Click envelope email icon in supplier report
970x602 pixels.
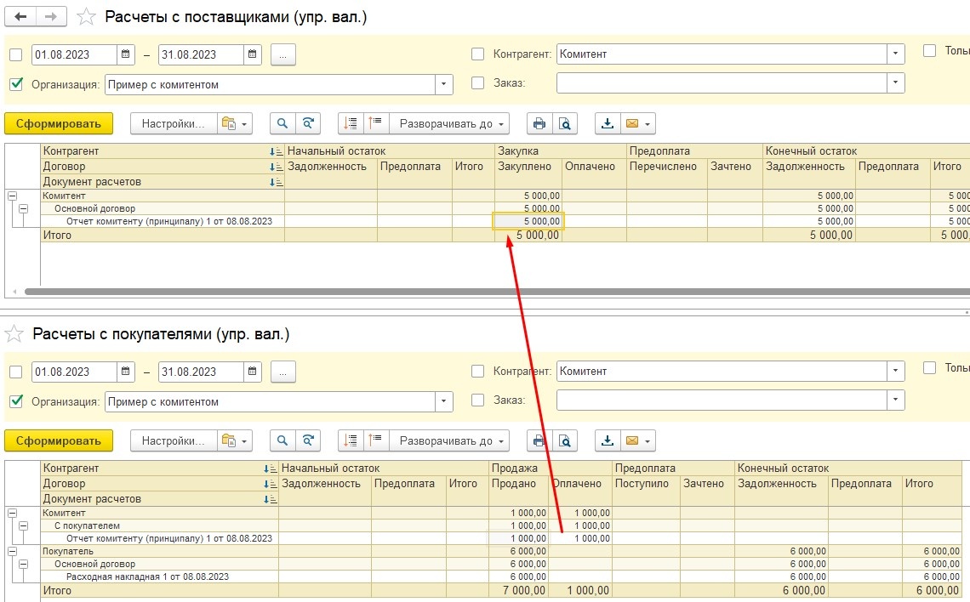[x=632, y=123]
